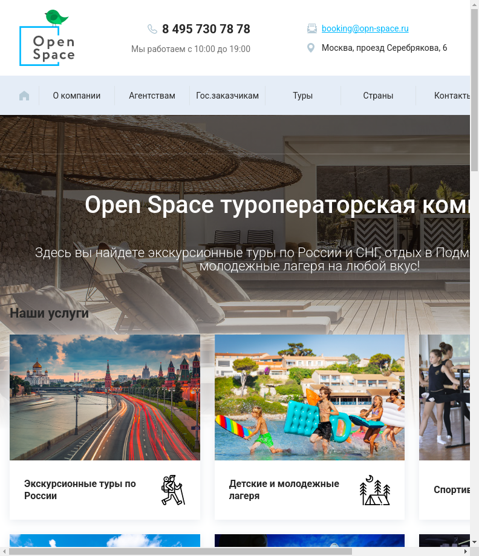Click the scroll-right arrow of horizontal scrollbar

466,551
